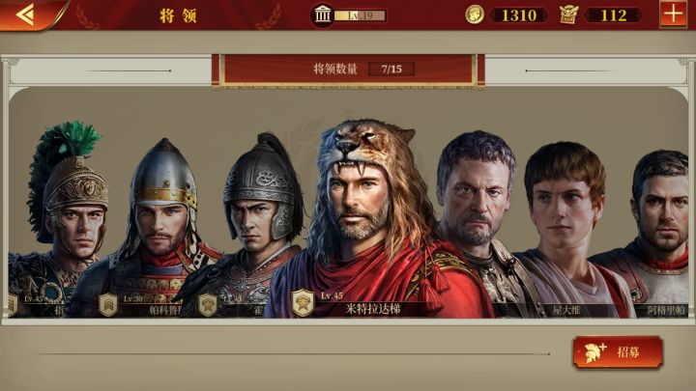This screenshot has width=696, height=391.
Task: Tap Mithridates' star rank badge
Action: pos(304,303)
